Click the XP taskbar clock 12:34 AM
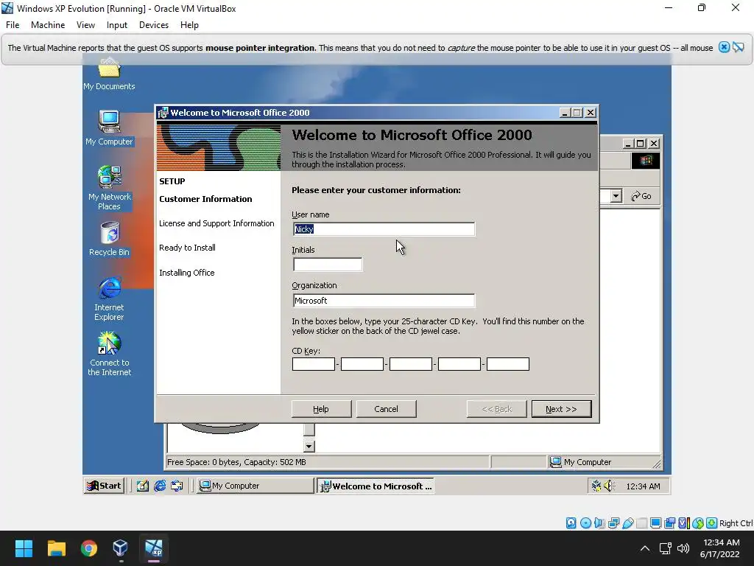The image size is (754, 566). pos(643,486)
